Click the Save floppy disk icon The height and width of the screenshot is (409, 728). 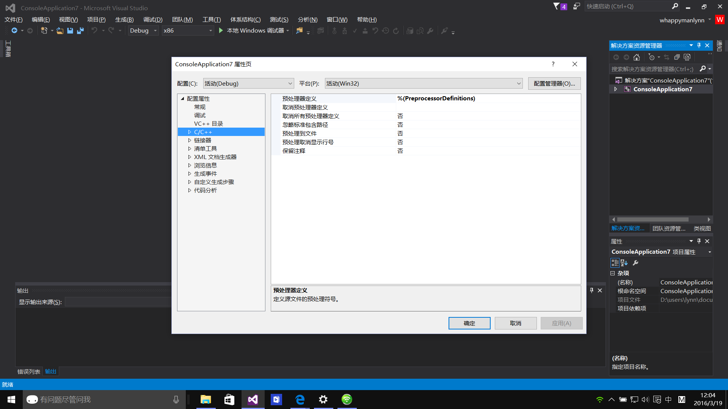coord(70,31)
